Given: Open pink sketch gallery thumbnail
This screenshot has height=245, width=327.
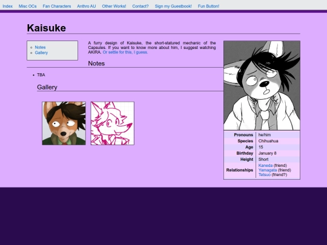Looking at the screenshot, I should (x=113, y=123).
